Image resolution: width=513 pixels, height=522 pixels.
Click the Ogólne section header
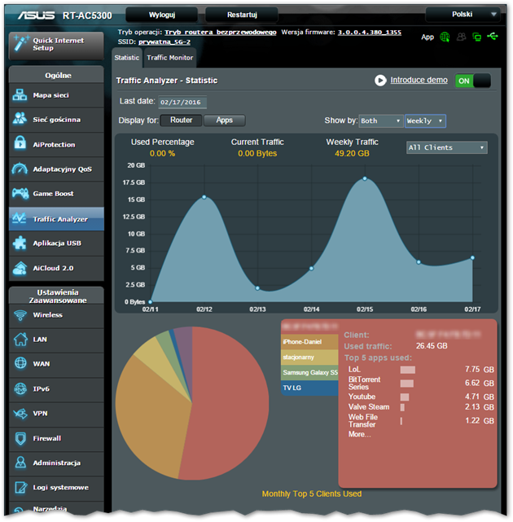click(58, 76)
